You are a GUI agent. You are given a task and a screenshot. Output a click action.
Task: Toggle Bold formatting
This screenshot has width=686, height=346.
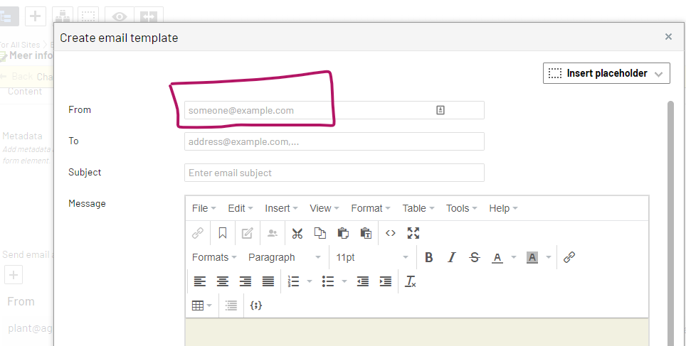(428, 257)
